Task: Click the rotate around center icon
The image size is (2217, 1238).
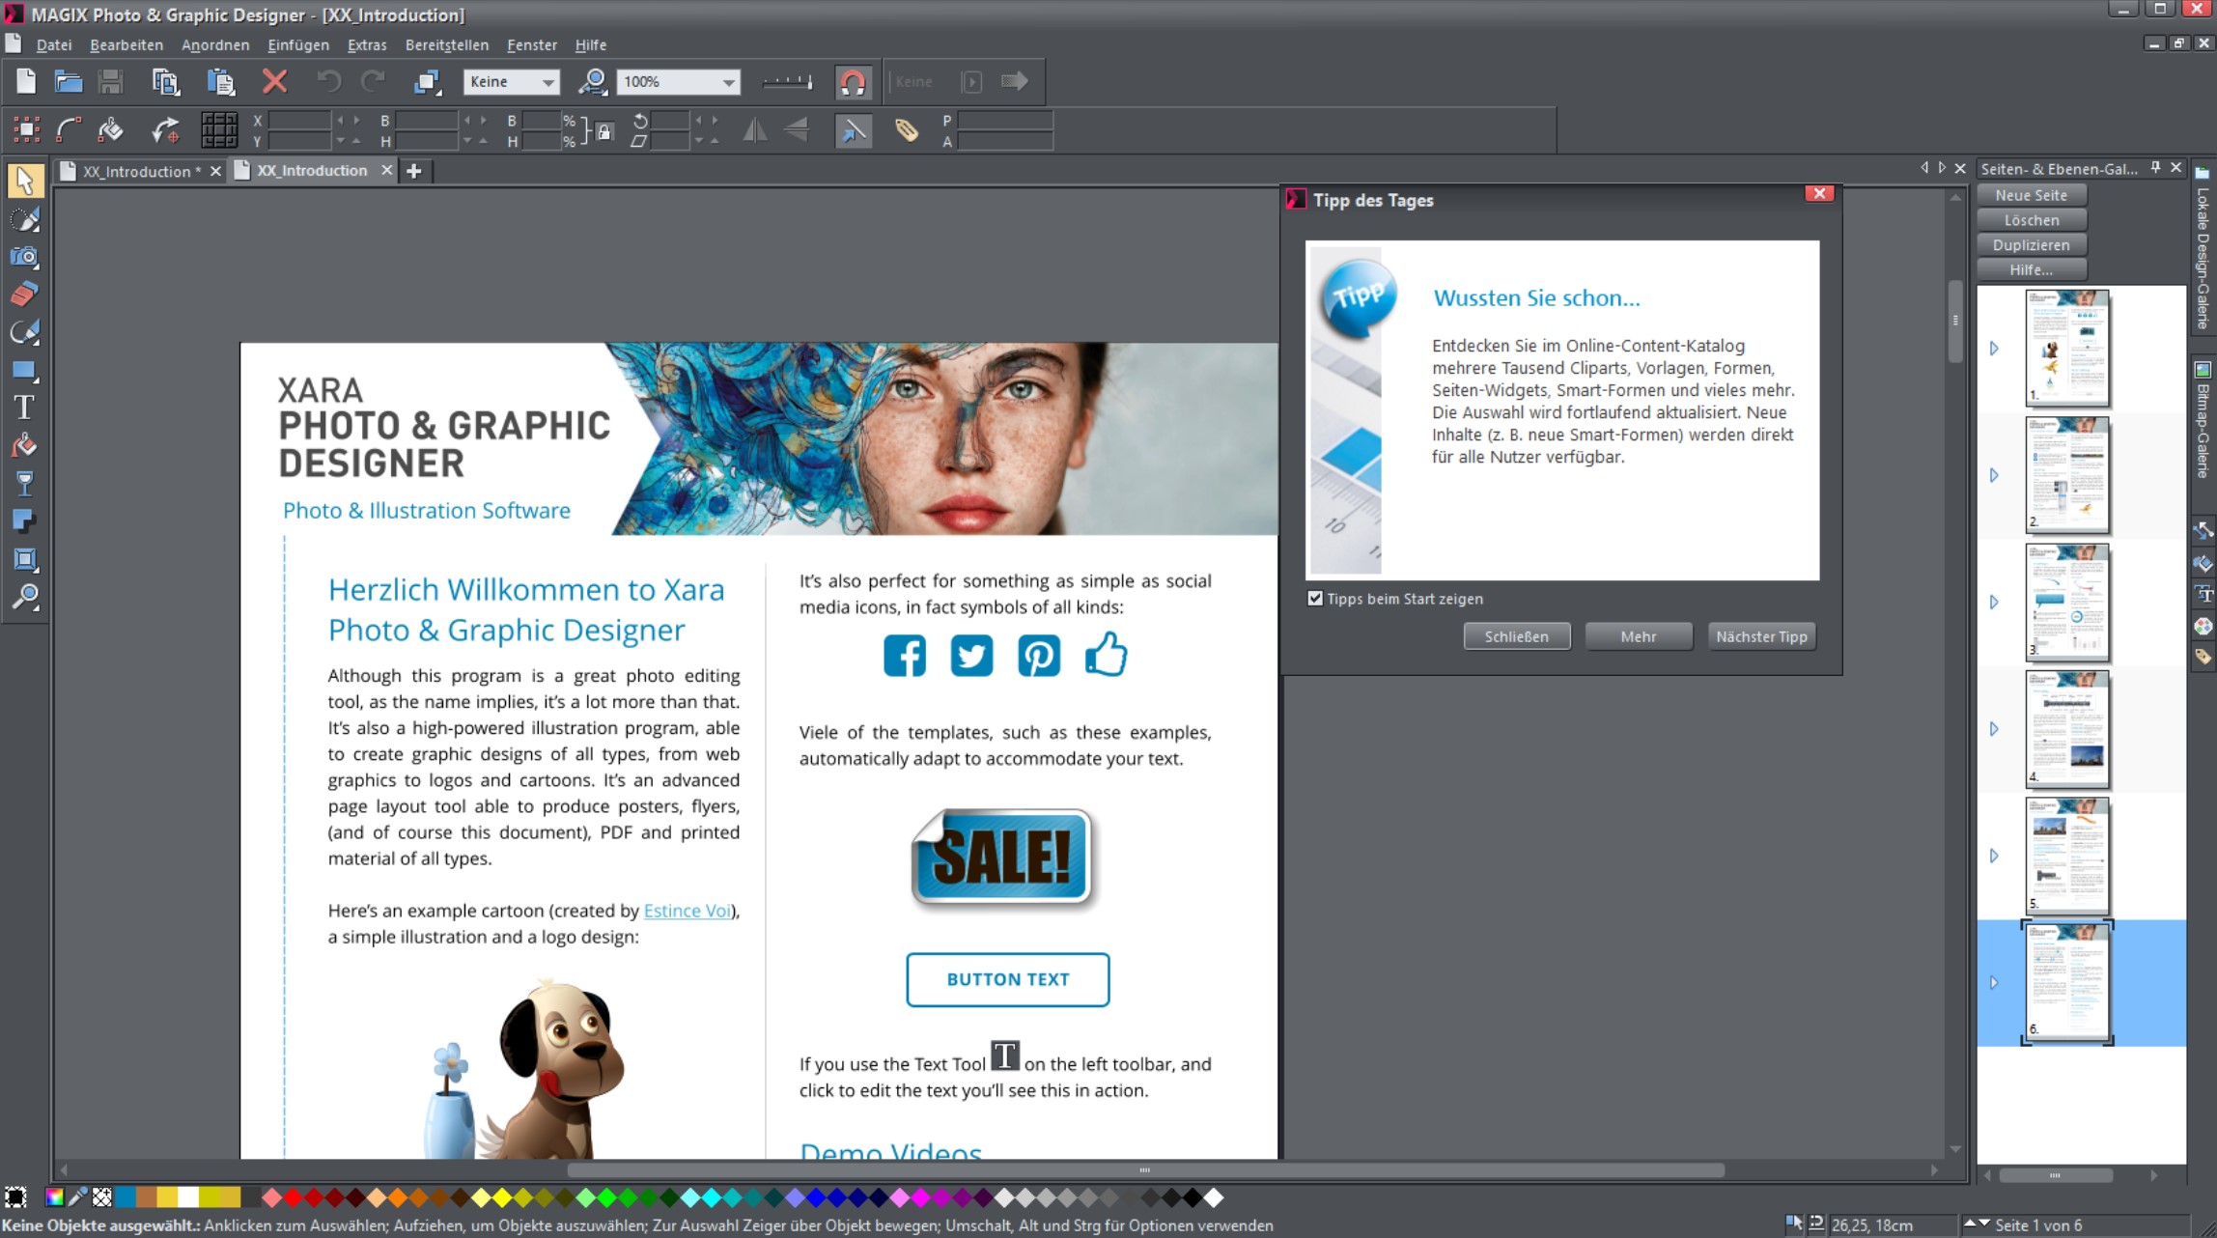Action: click(166, 129)
